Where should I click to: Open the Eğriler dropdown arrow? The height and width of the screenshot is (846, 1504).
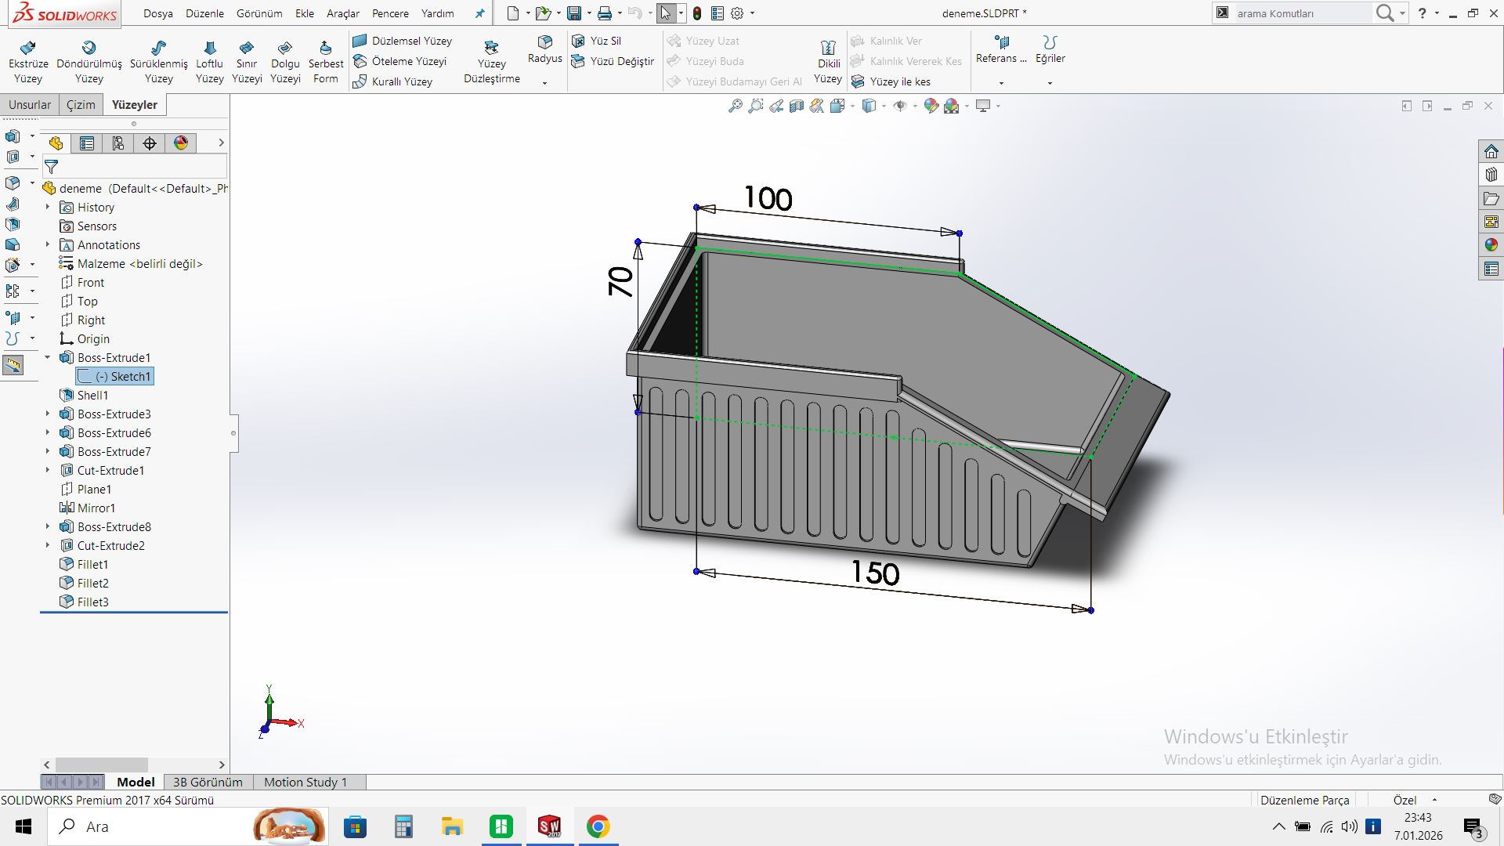tap(1050, 83)
